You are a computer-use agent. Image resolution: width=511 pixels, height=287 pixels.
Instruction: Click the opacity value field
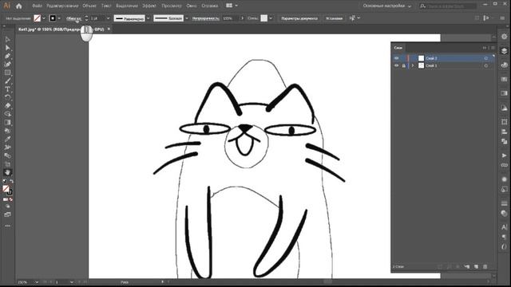tap(230, 18)
